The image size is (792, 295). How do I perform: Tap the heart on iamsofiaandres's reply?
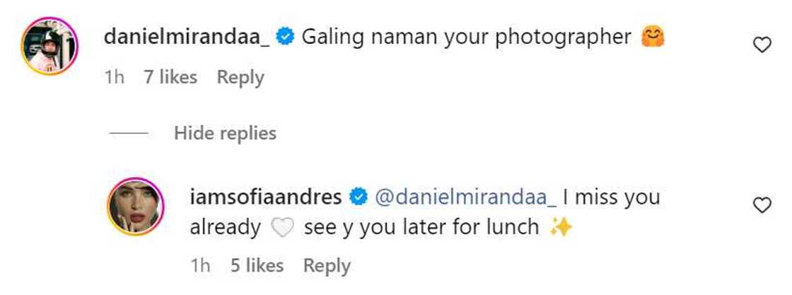pyautogui.click(x=762, y=205)
